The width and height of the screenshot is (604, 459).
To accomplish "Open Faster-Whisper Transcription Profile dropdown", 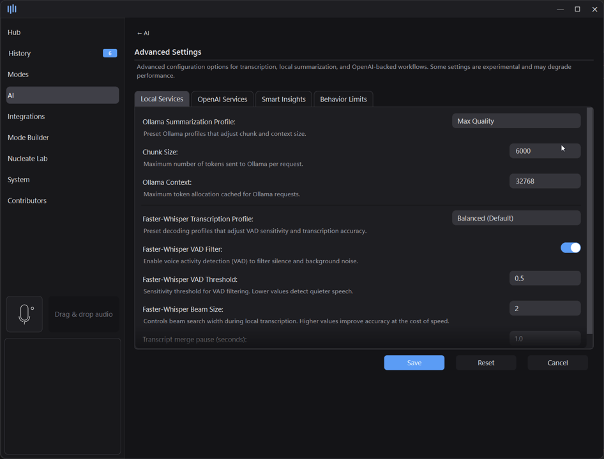I will point(516,218).
